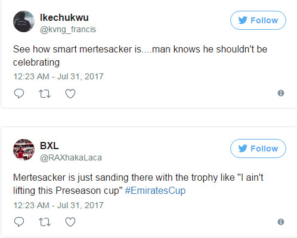Like the tweet from @kvng_francis
Screen dimensions: 297x238
pyautogui.click(x=70, y=94)
